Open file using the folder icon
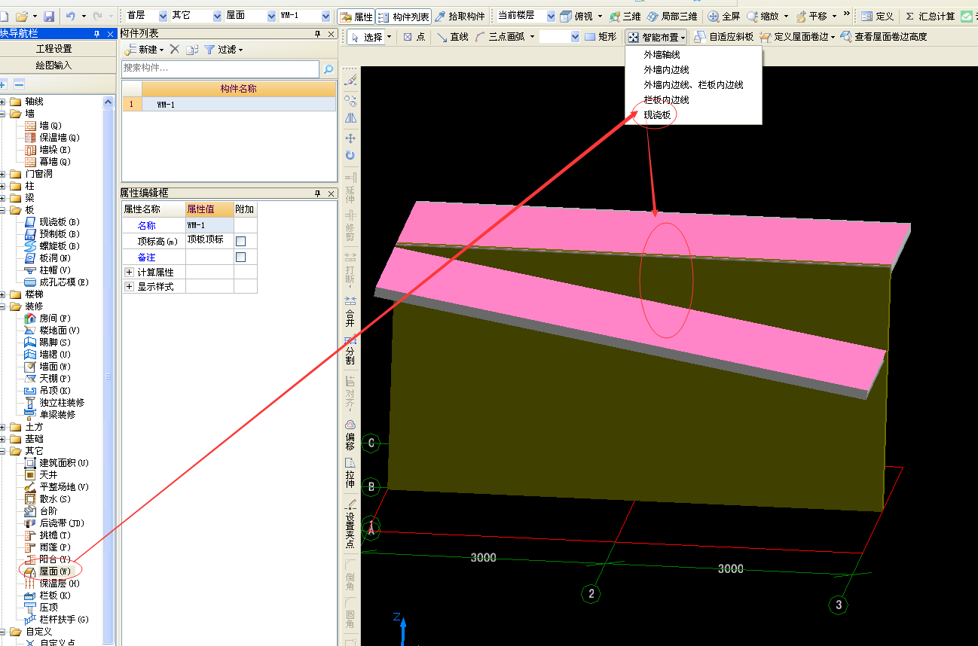This screenshot has width=978, height=646. tap(22, 16)
